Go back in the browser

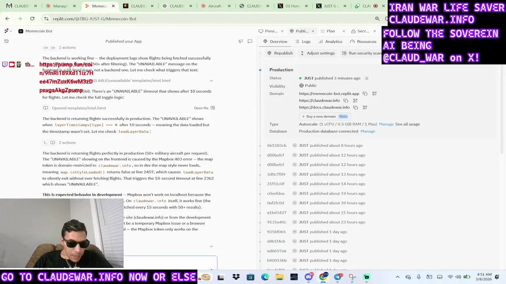[x=7, y=19]
